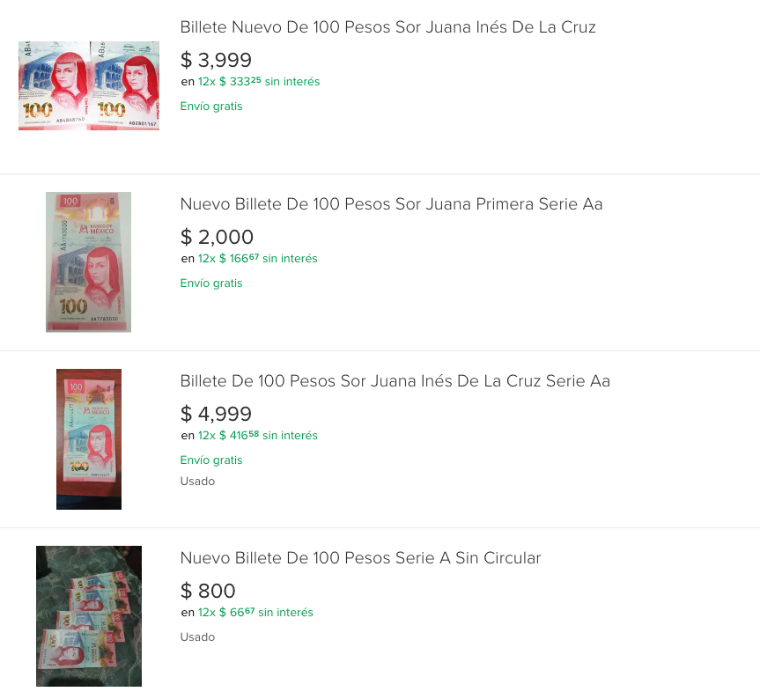
Task: Click the 12x $416.58 sin interés offer
Action: [x=257, y=436]
